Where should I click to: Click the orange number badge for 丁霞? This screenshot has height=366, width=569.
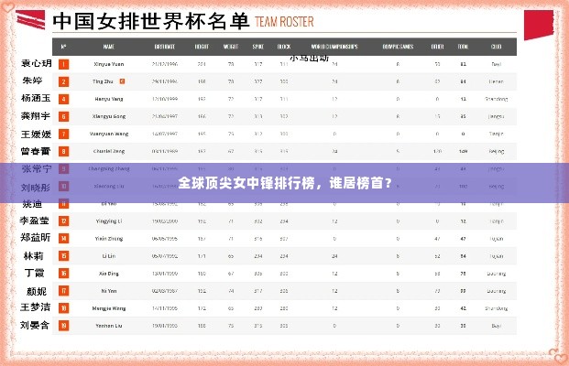point(63,273)
